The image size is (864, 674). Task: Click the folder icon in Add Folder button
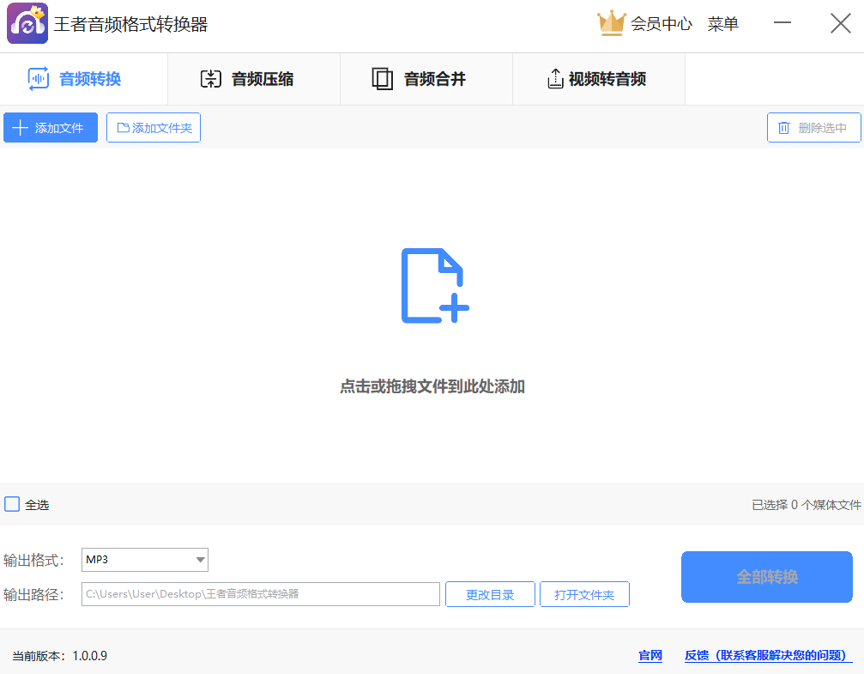point(123,128)
